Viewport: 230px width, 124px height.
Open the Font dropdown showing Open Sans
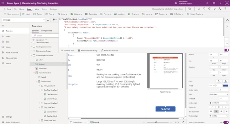[x=218, y=94]
